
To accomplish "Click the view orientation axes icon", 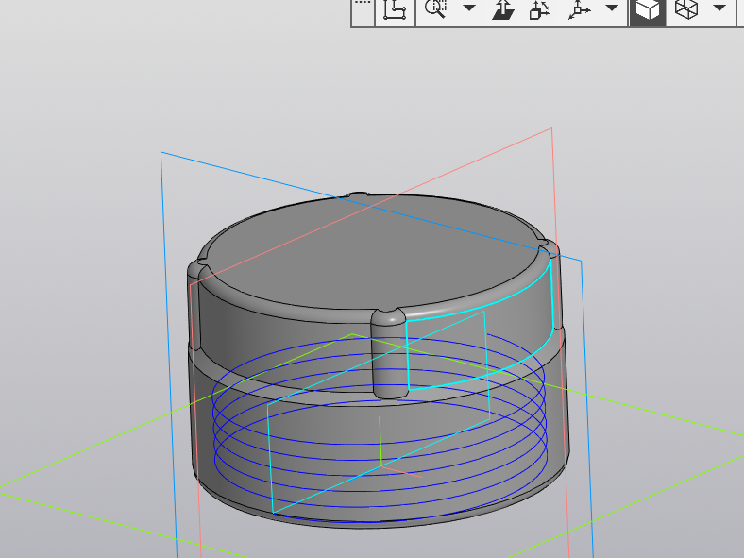I will point(580,9).
